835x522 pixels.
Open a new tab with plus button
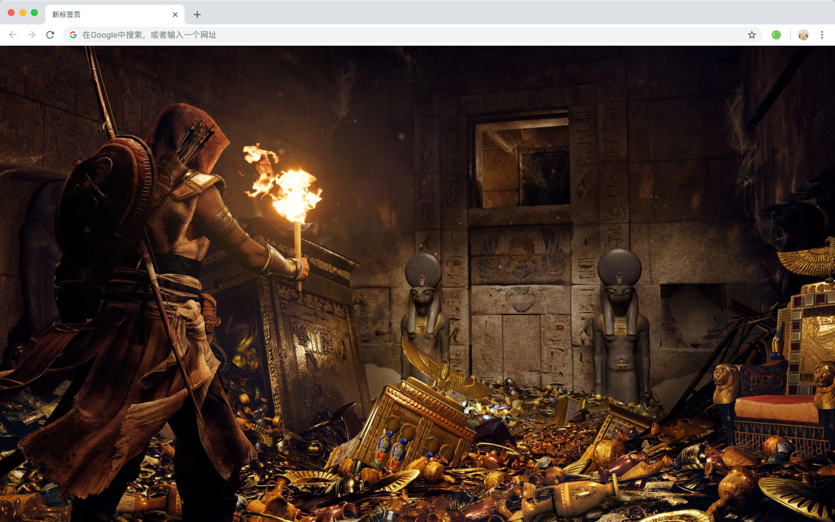tap(197, 14)
